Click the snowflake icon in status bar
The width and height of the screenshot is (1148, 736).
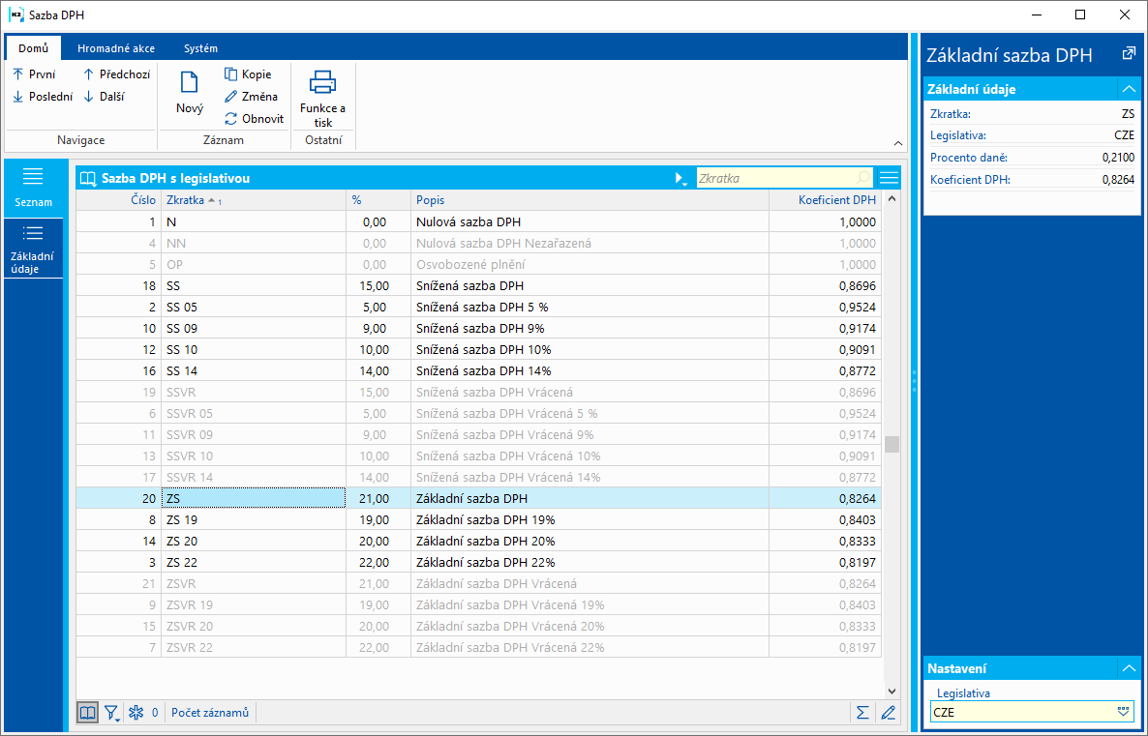136,712
